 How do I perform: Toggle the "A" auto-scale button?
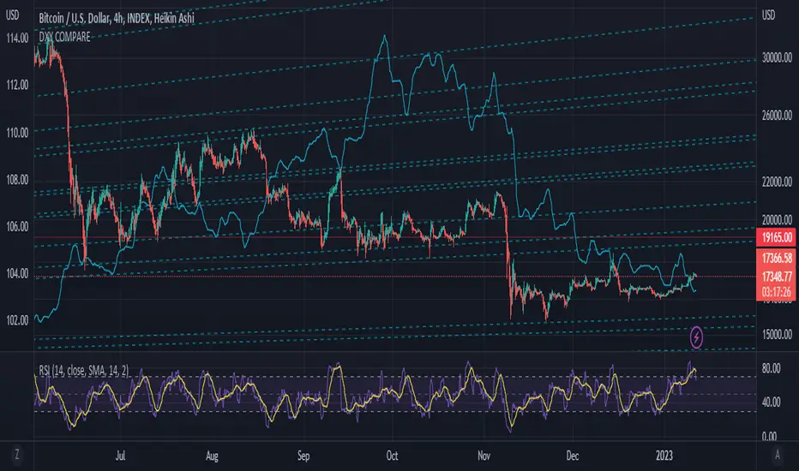[777, 455]
